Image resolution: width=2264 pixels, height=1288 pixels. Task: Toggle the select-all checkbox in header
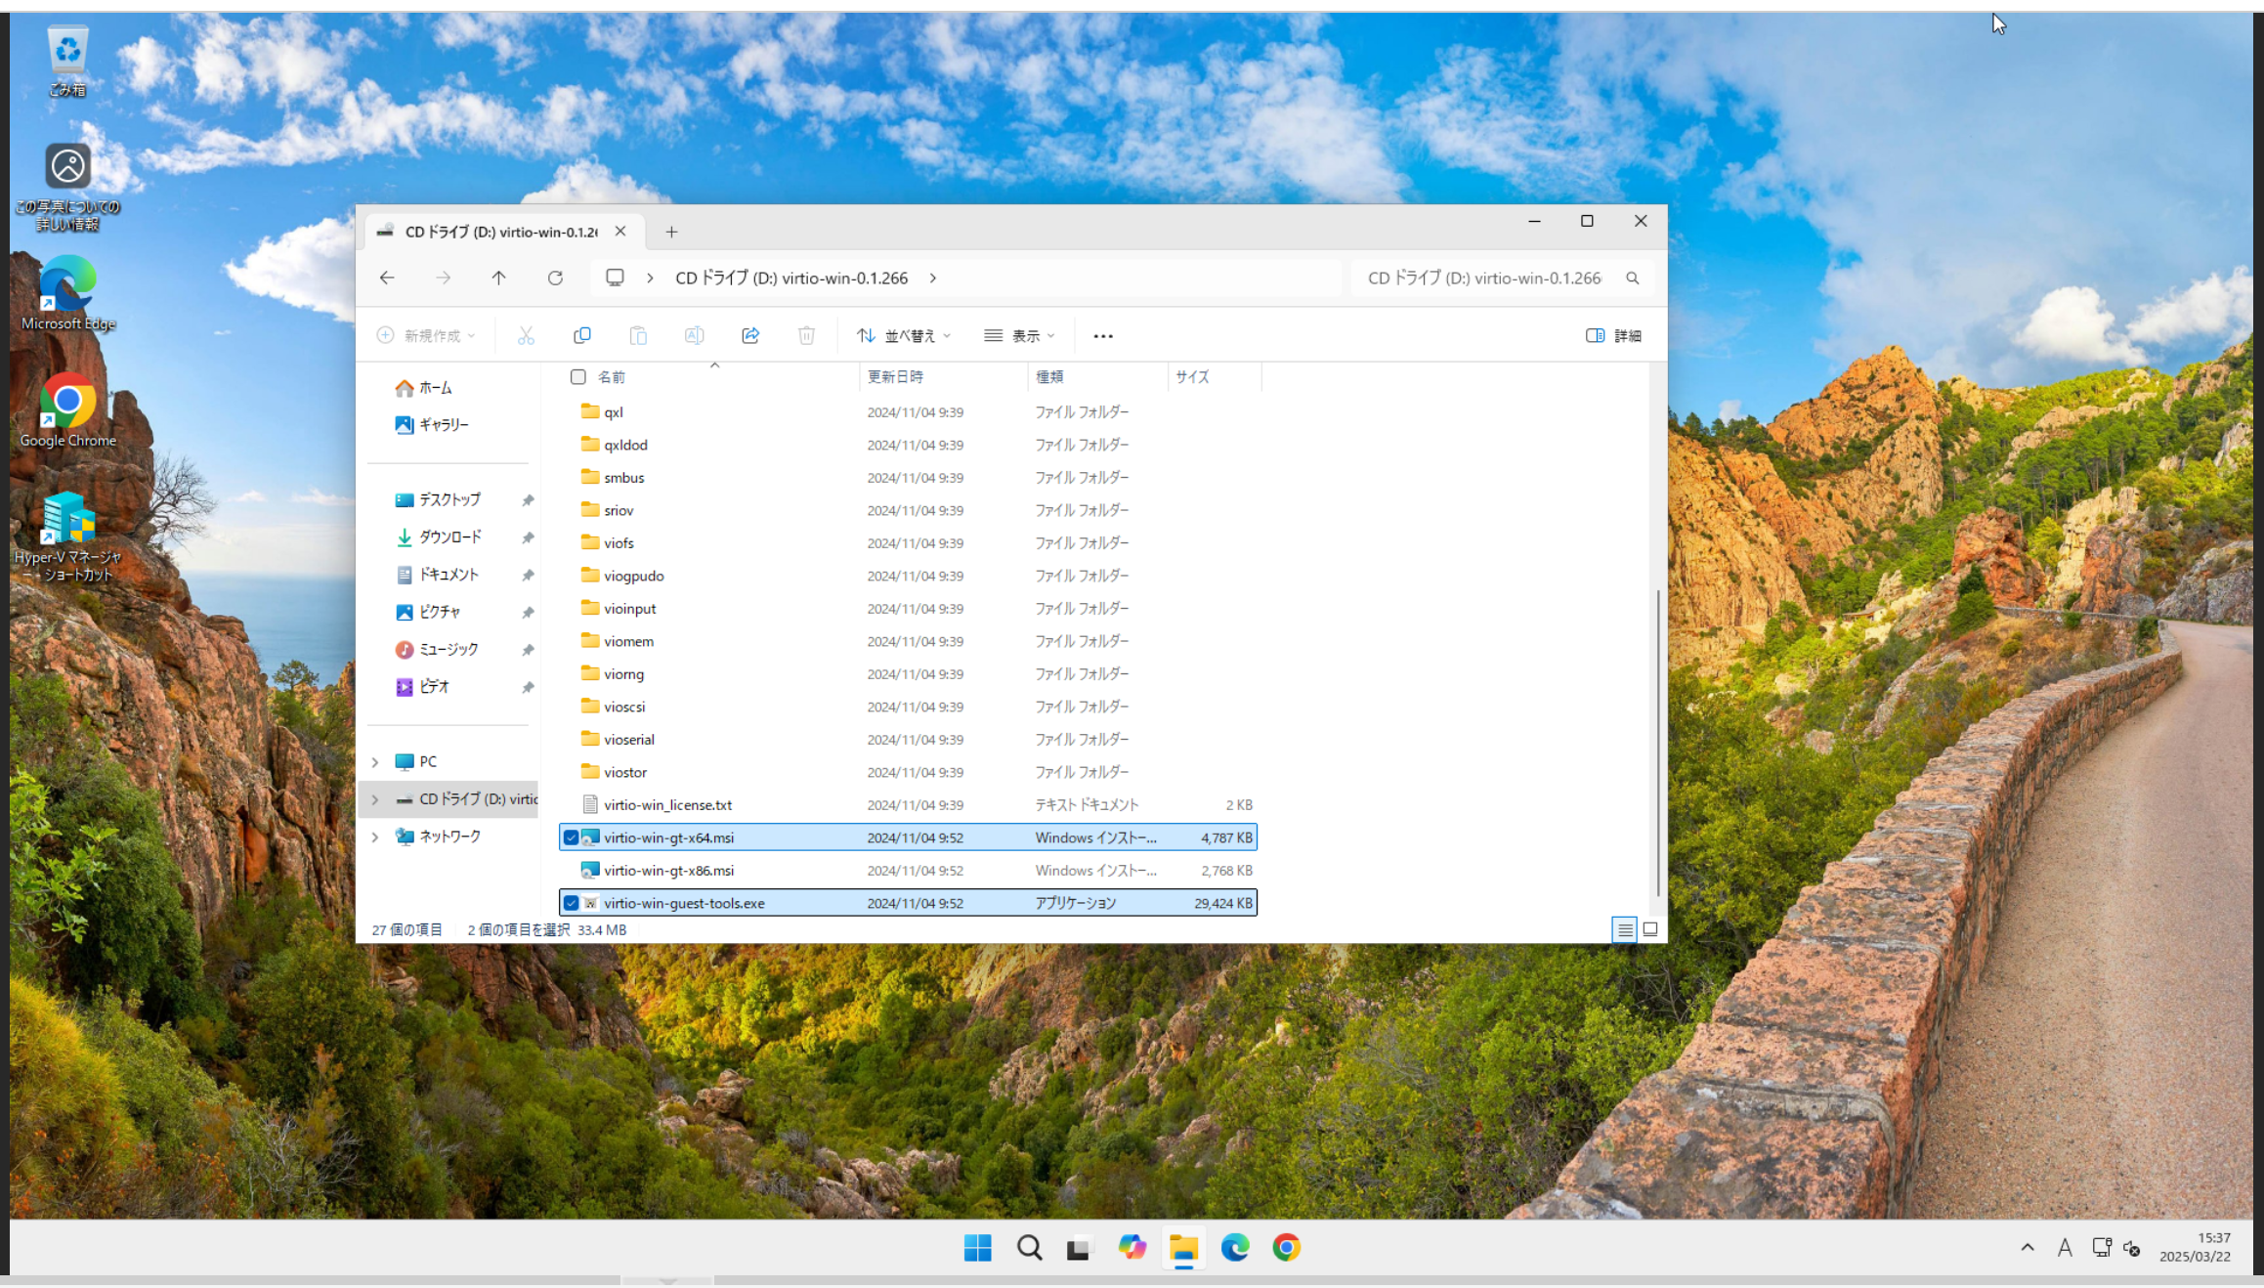click(578, 376)
